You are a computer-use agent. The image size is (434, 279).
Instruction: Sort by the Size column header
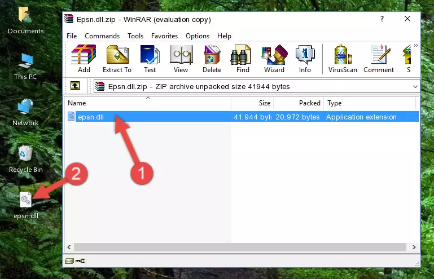click(252, 103)
